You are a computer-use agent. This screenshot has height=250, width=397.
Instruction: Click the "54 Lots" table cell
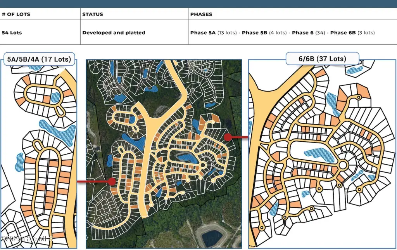pyautogui.click(x=12, y=33)
